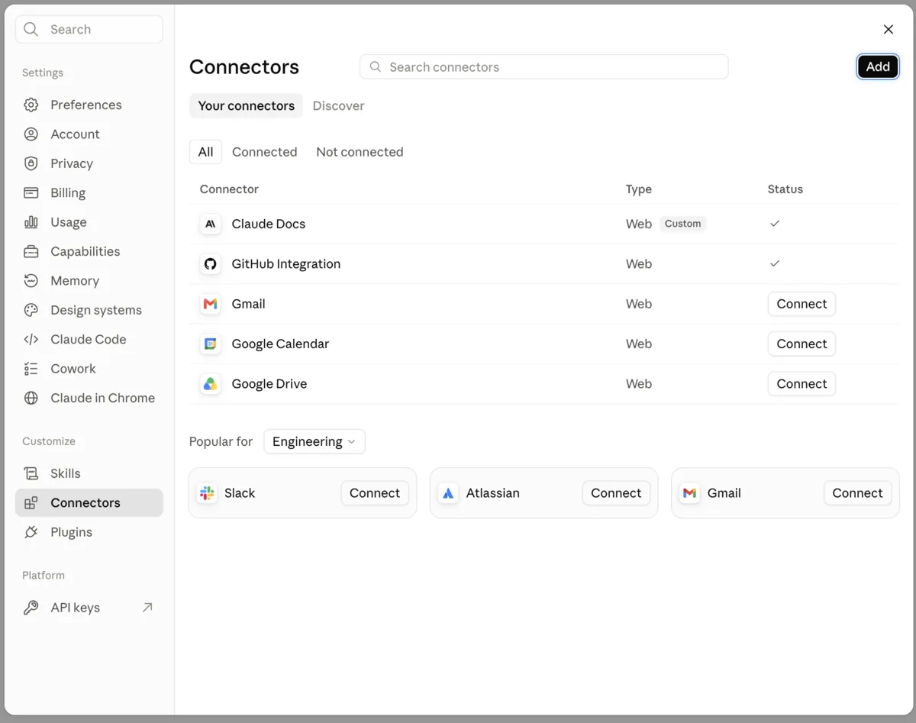Click the GitHub Integration connector name
Screen dimensions: 916x723
click(286, 264)
